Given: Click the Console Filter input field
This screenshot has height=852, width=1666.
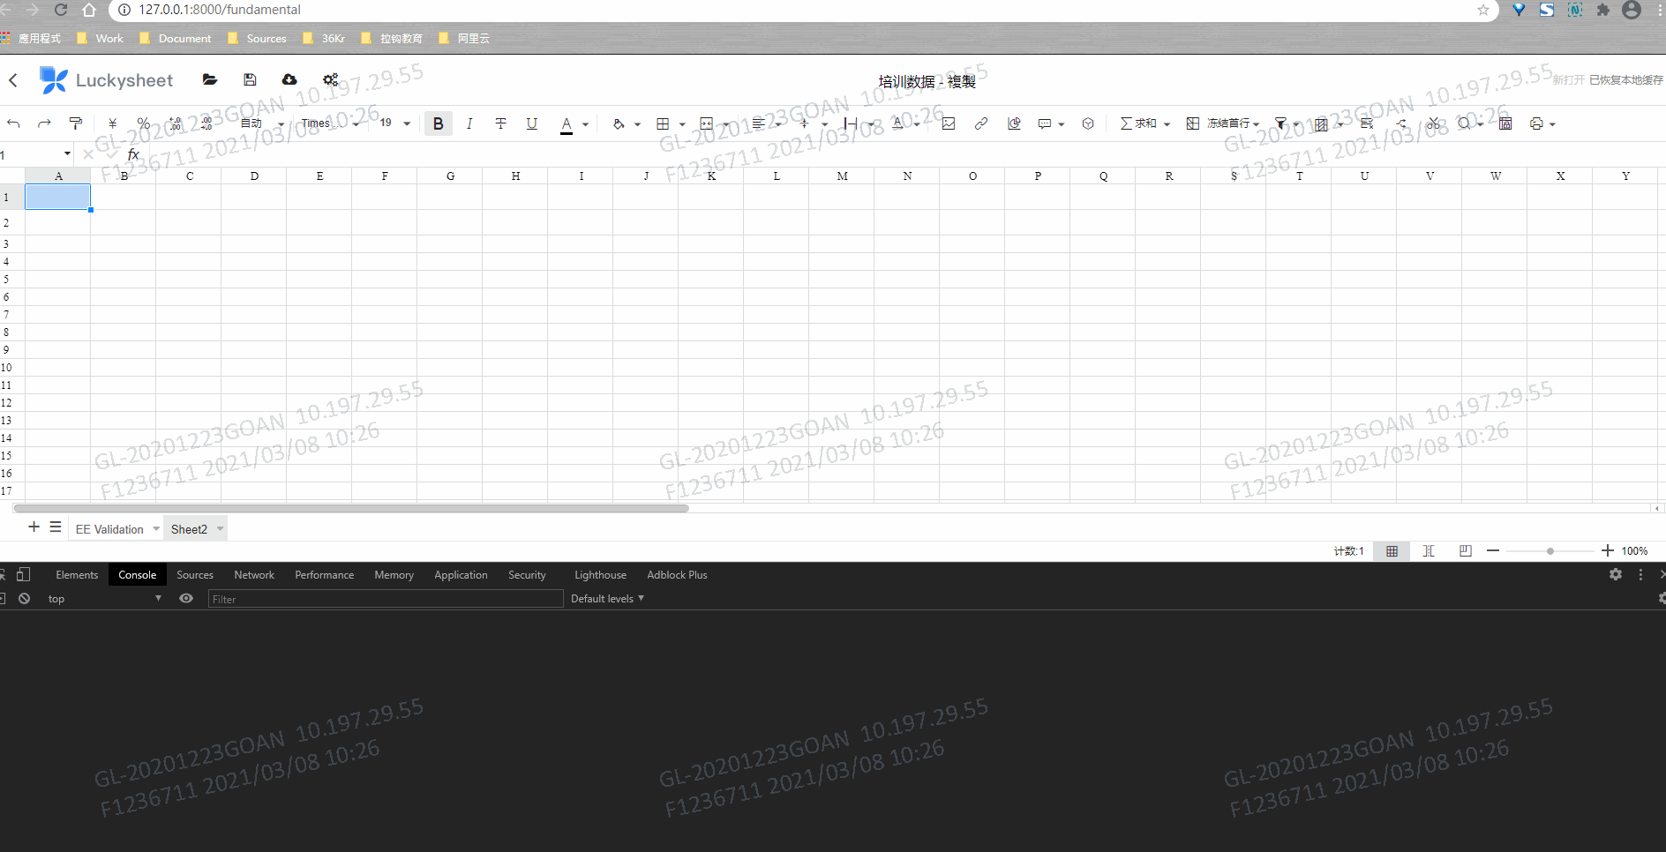Looking at the screenshot, I should point(386,598).
